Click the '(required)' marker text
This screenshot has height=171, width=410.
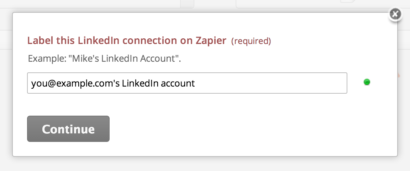coord(251,41)
